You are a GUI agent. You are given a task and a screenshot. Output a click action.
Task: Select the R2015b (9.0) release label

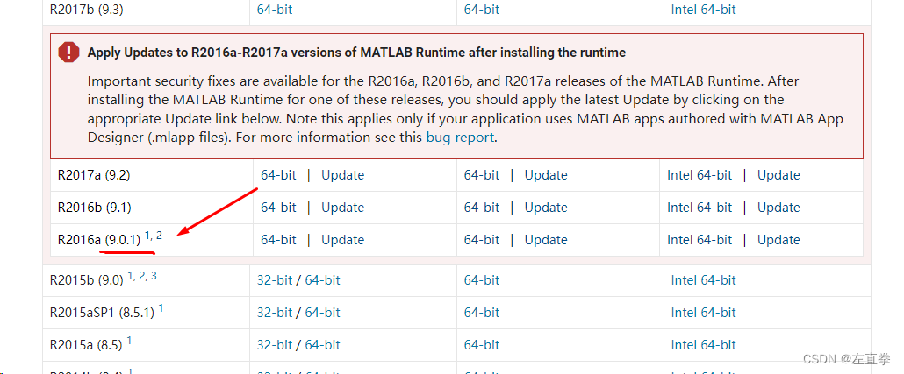[87, 280]
